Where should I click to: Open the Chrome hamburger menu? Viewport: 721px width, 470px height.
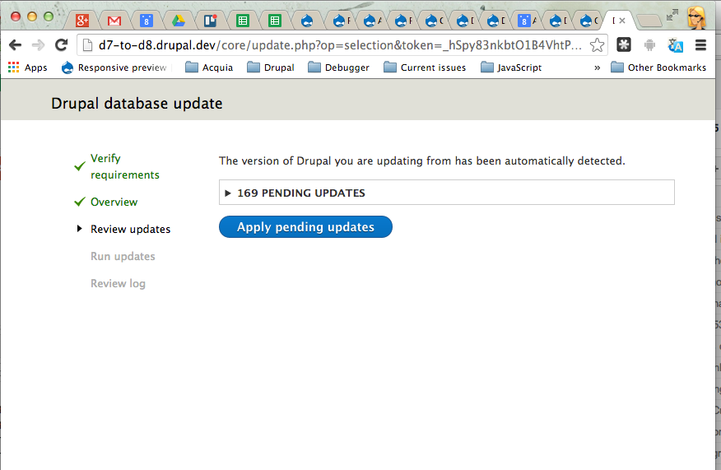700,45
